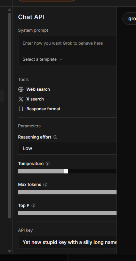Viewport: 136px width, 261px height.
Task: Click the X search tool label
Action: 35,99
